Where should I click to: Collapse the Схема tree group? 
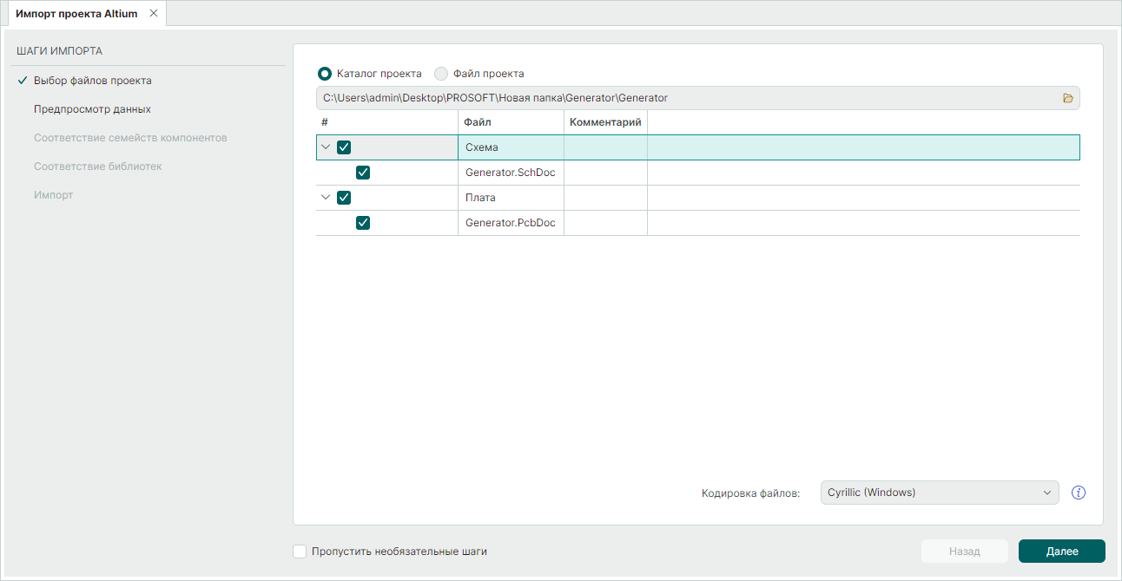(x=326, y=147)
